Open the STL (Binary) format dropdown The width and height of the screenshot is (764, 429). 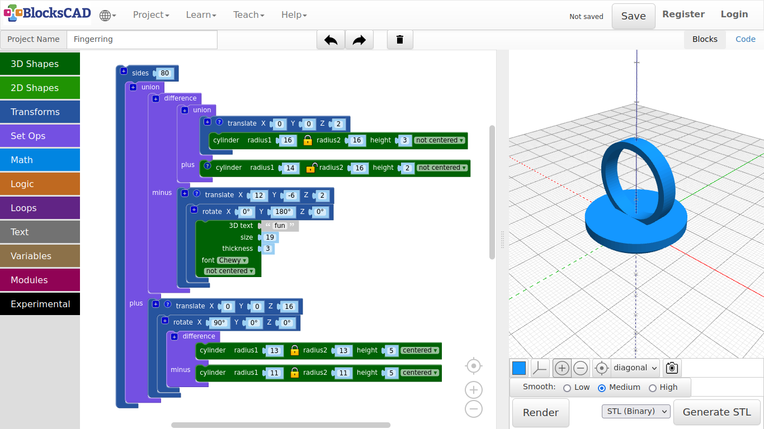(x=636, y=412)
